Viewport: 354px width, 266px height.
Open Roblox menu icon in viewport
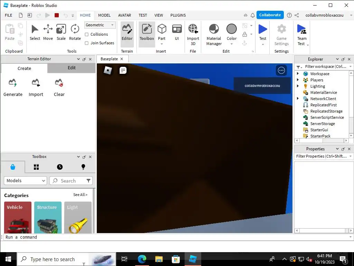pyautogui.click(x=108, y=70)
